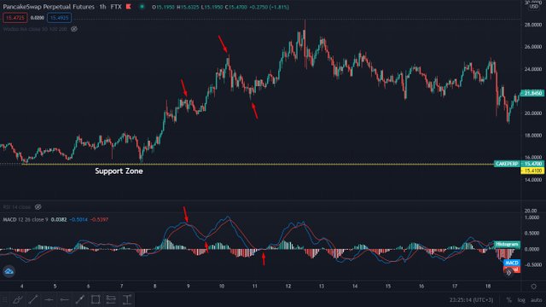The width and height of the screenshot is (546, 307).
Task: Click the green market status dot
Action: pos(142,7)
